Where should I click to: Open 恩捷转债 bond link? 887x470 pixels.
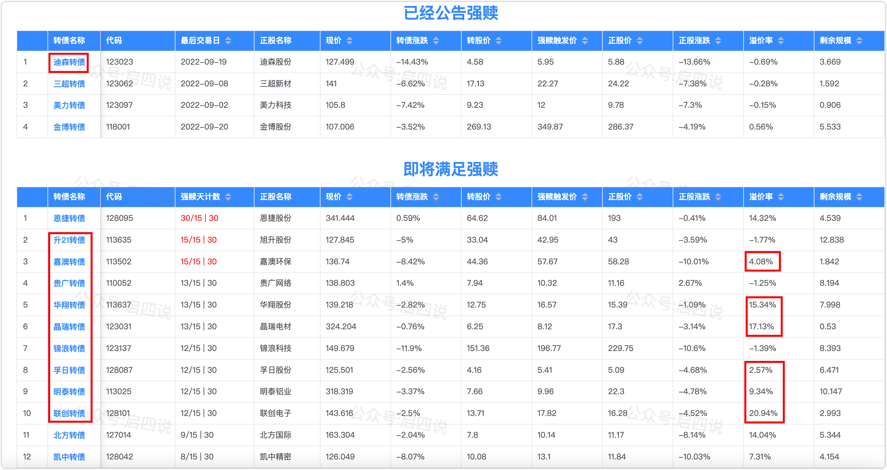click(69, 218)
